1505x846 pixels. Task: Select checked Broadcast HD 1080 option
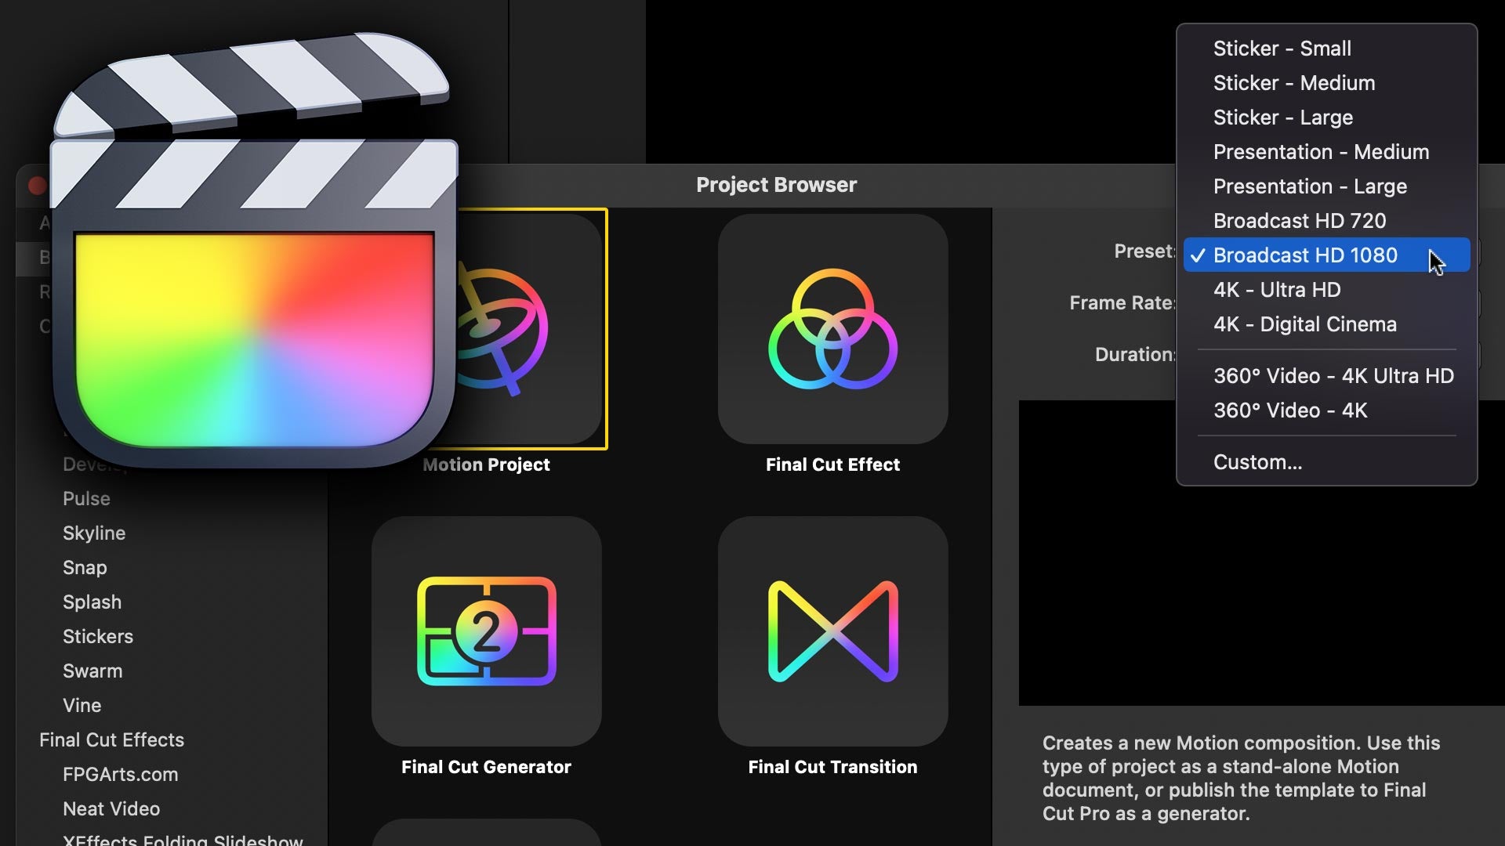click(x=1305, y=255)
